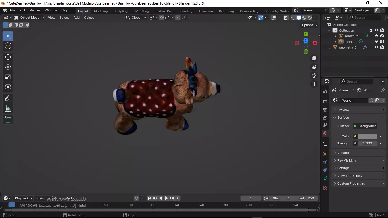The image size is (388, 218).
Task: Expand the Preview panel
Action: [358, 110]
